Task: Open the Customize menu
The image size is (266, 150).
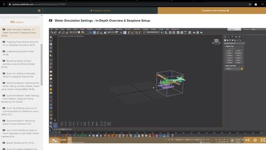Action: point(137,29)
